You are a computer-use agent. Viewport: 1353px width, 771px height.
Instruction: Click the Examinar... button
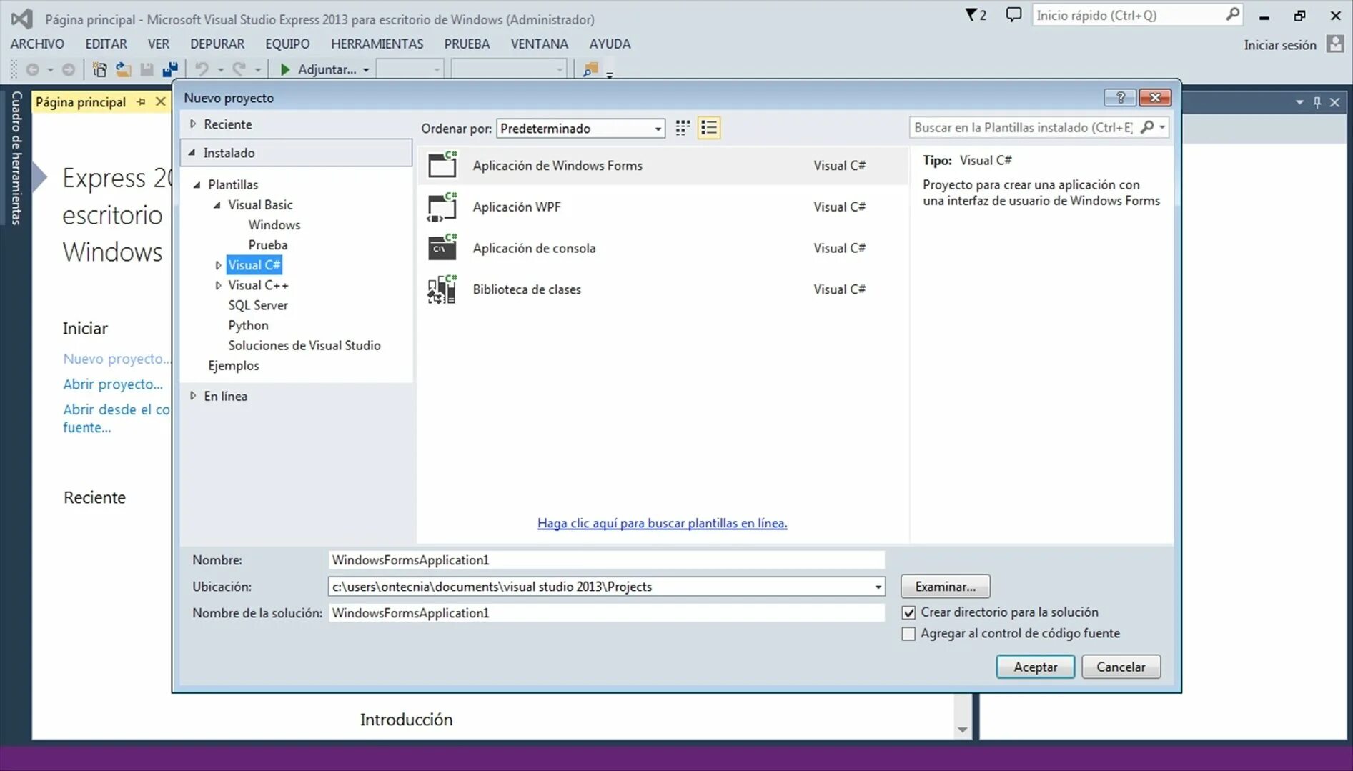945,587
